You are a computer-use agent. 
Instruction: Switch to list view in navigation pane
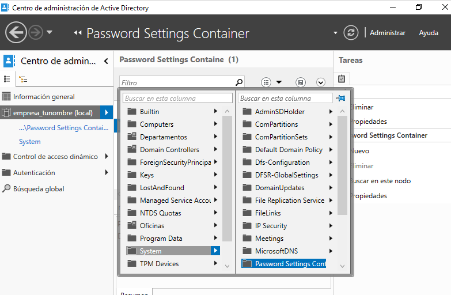pyautogui.click(x=7, y=79)
